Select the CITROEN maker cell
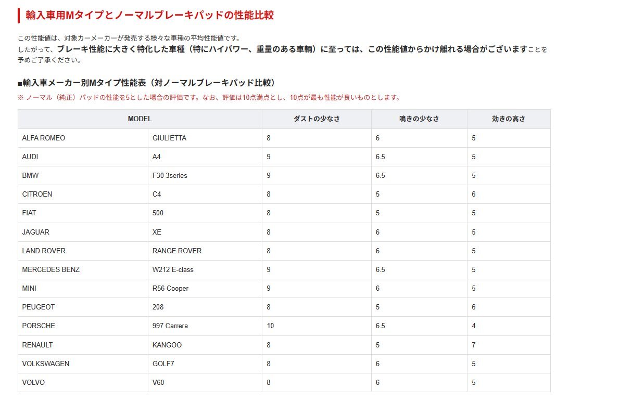 coord(37,195)
